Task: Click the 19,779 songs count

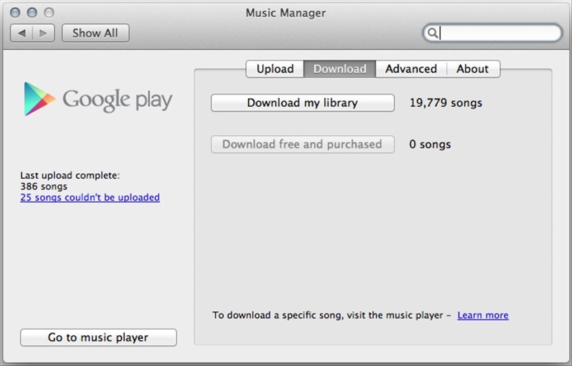Action: point(446,103)
